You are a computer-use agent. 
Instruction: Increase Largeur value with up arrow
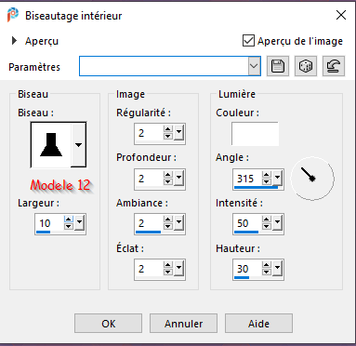69,220
